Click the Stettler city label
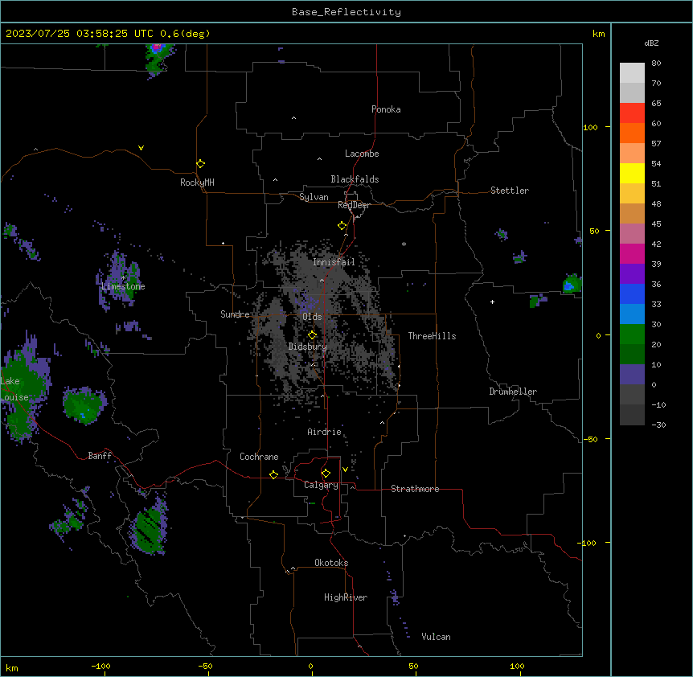693x677 pixels. (x=510, y=191)
